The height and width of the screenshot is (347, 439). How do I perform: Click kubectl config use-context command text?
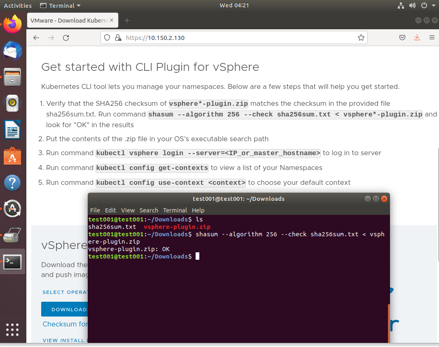click(171, 182)
